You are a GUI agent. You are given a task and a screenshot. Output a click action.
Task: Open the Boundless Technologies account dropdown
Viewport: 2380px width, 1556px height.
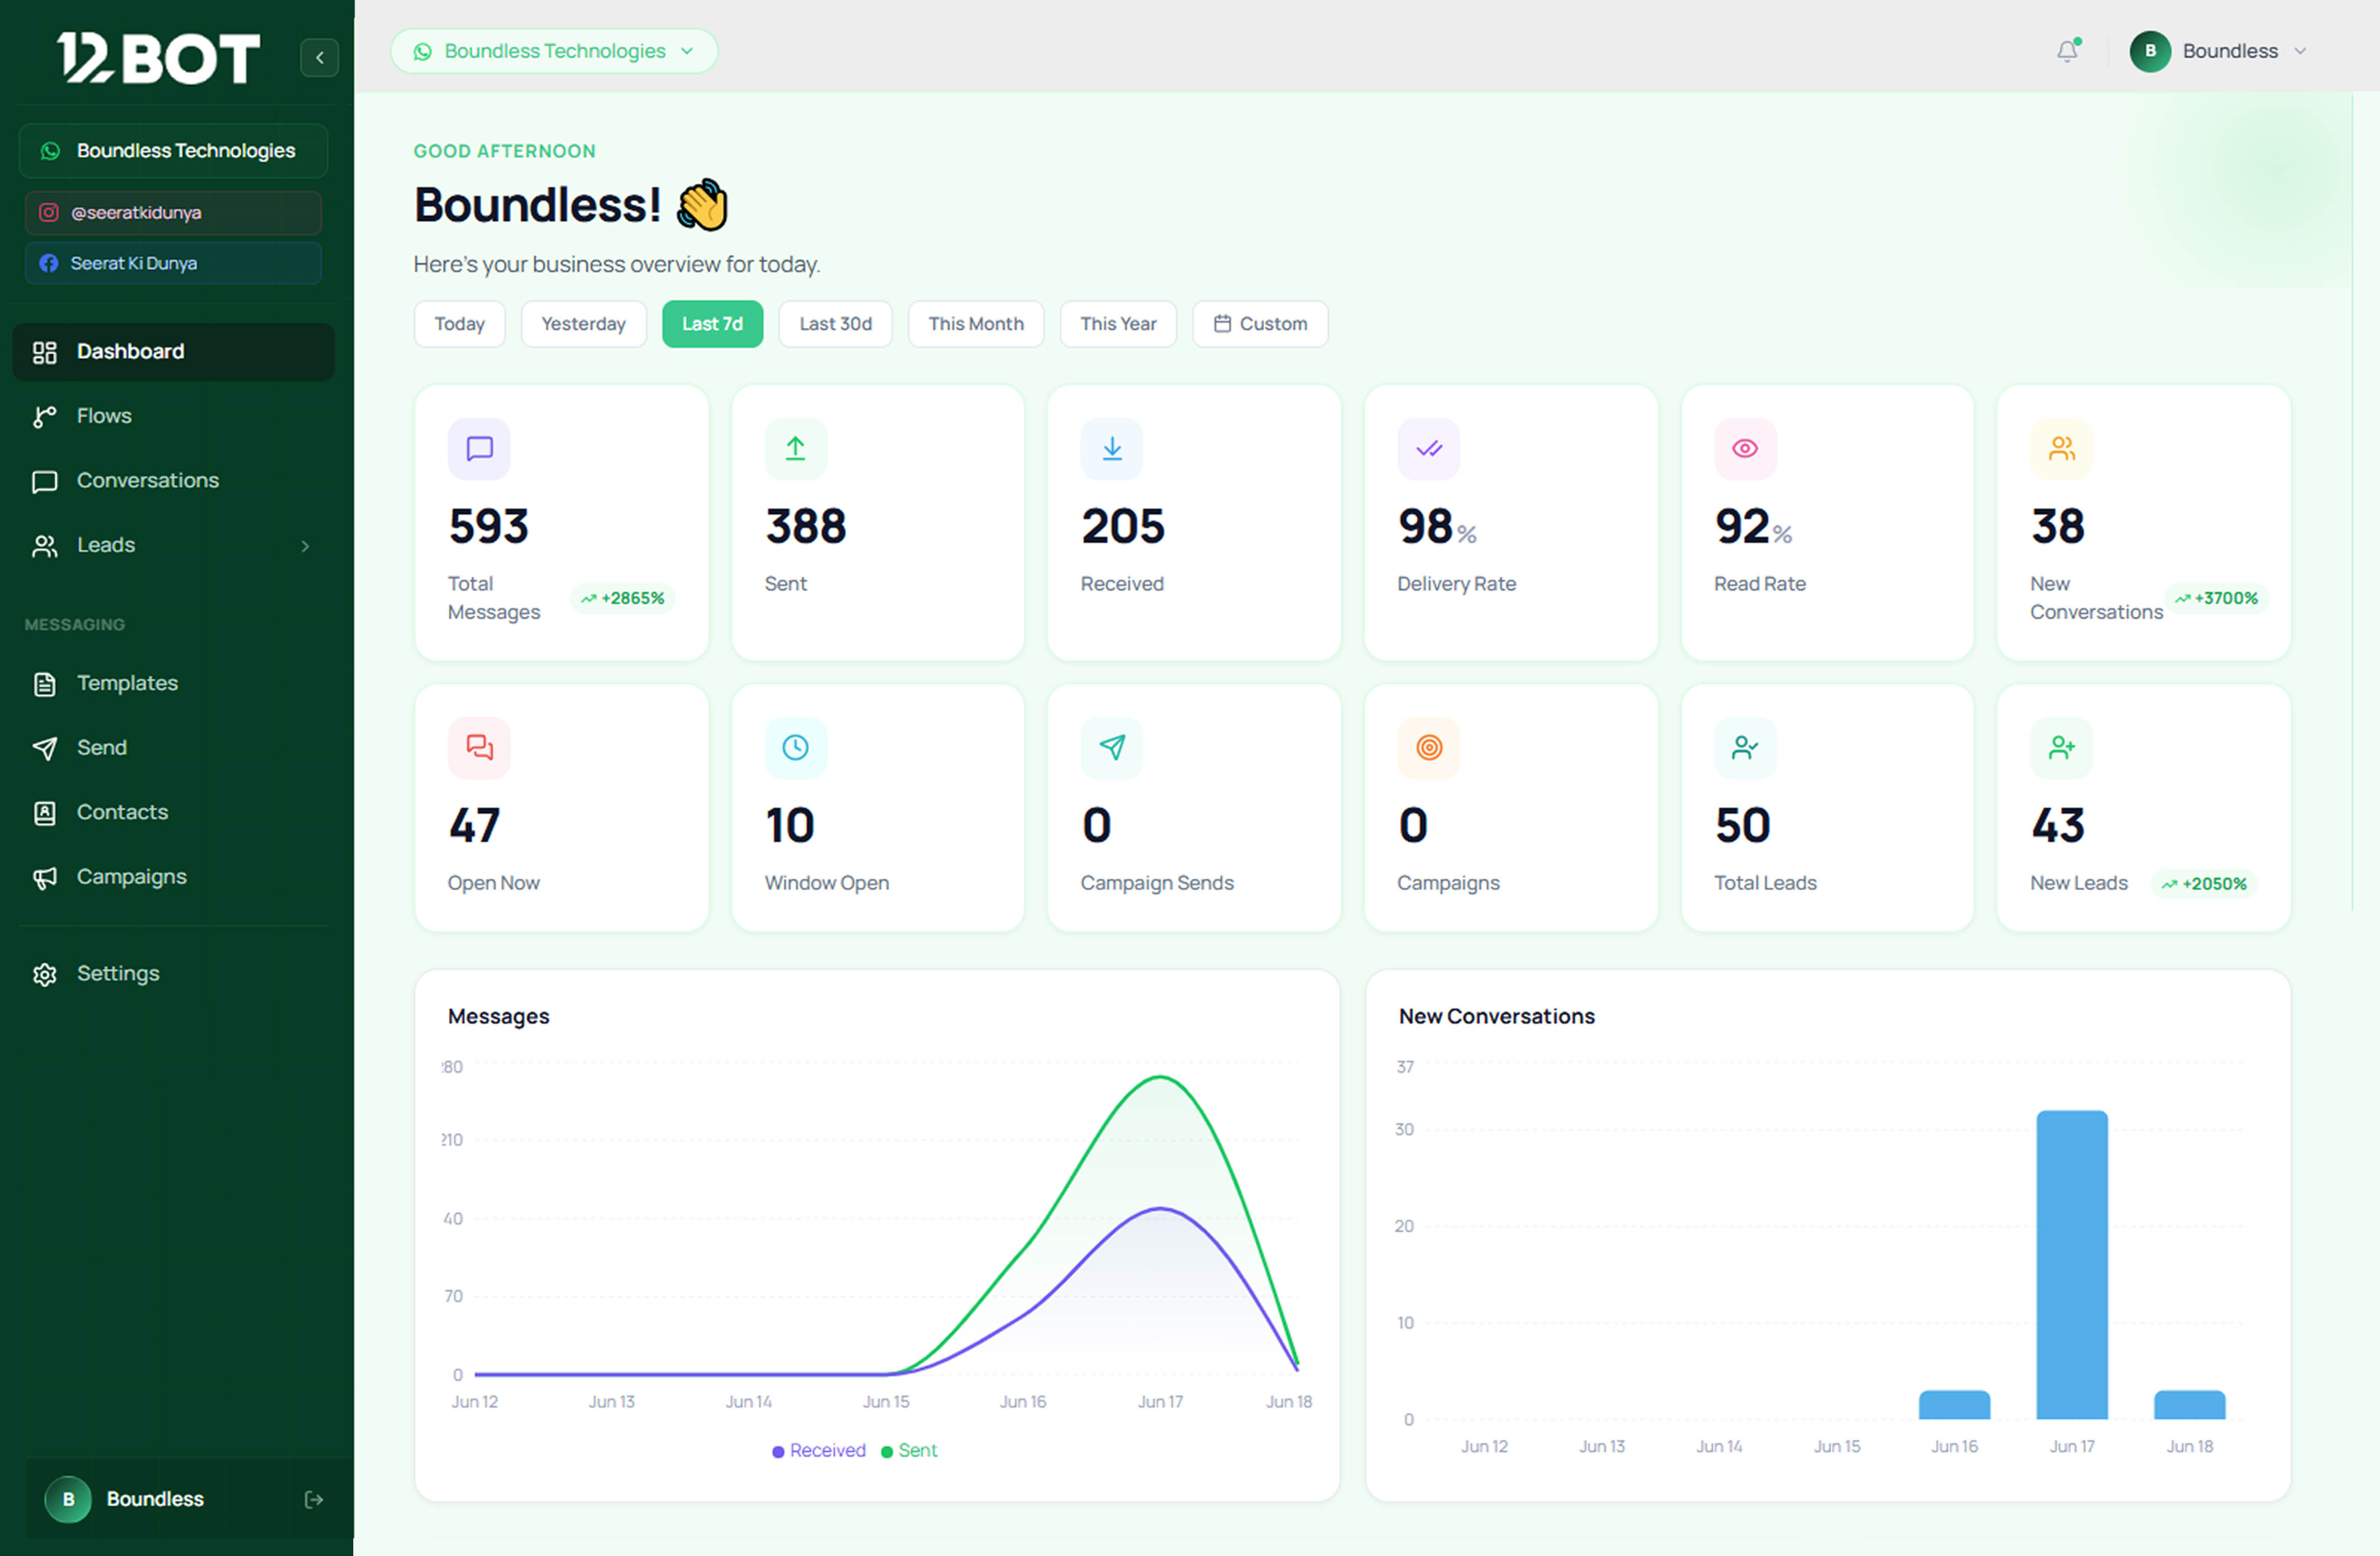pos(554,51)
